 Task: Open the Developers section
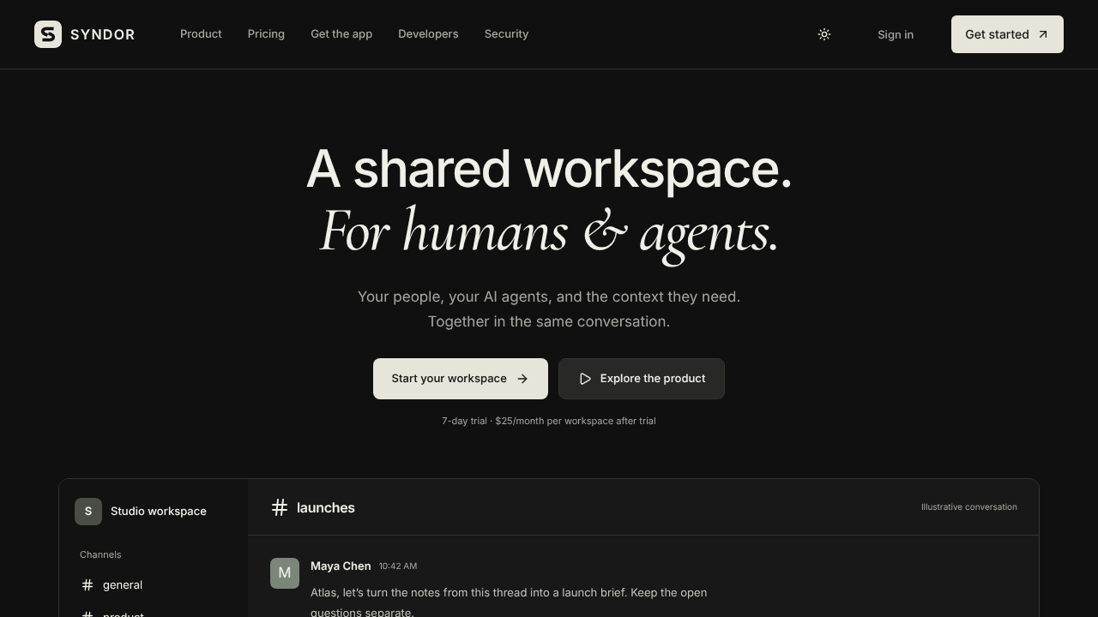pyautogui.click(x=428, y=34)
